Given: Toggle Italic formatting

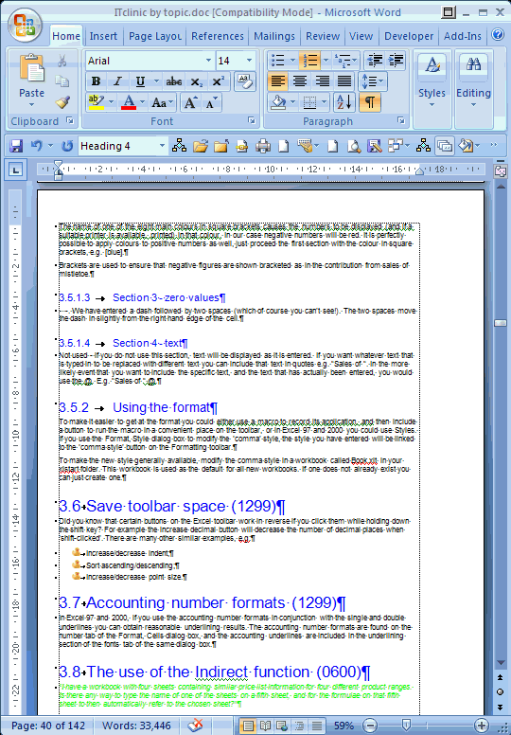Looking at the screenshot, I should 117,81.
